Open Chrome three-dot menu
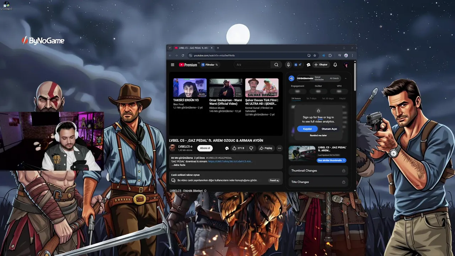 [x=352, y=55]
